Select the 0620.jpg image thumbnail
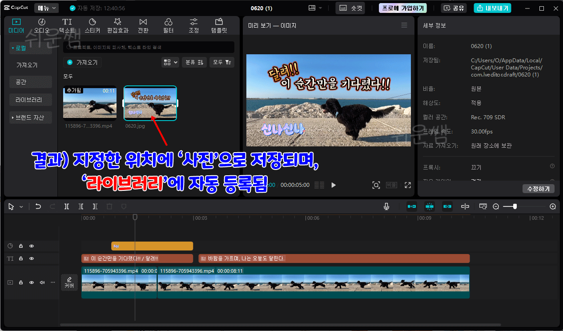The image size is (563, 331). point(150,103)
